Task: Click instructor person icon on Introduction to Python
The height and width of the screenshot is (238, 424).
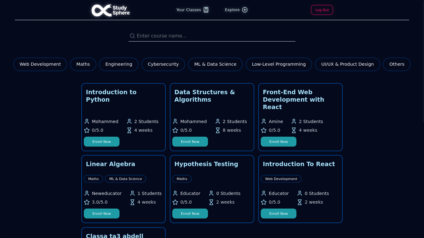Action: tap(87, 121)
